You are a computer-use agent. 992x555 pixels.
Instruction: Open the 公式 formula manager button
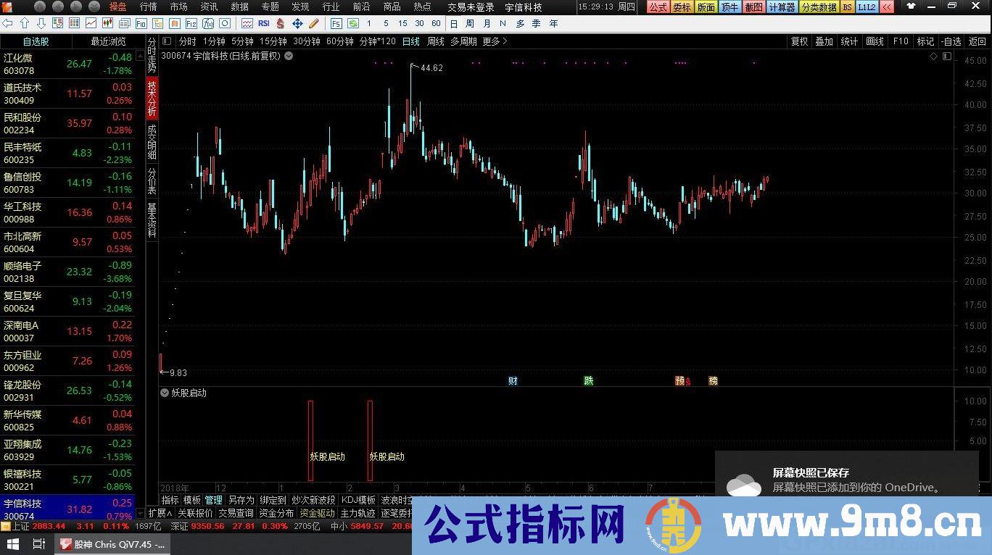[658, 7]
